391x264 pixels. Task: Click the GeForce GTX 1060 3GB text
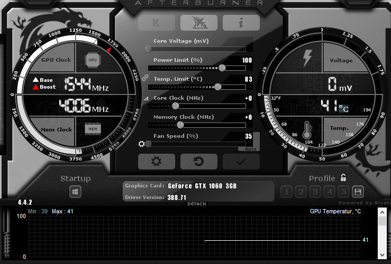(x=202, y=186)
